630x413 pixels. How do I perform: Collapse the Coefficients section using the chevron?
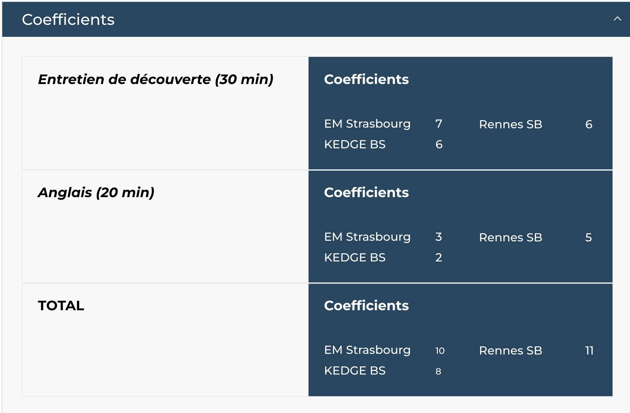617,19
